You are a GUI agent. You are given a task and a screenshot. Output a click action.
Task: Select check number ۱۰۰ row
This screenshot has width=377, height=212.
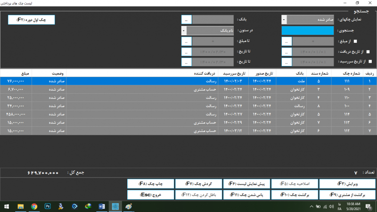(x=188, y=106)
